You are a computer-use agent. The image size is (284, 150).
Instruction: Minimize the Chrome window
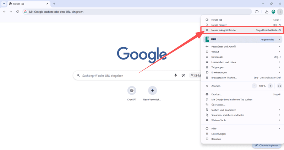(x=263, y=4)
